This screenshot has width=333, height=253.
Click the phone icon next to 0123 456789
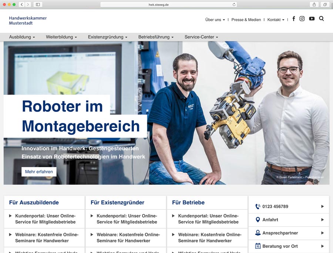[258, 206]
